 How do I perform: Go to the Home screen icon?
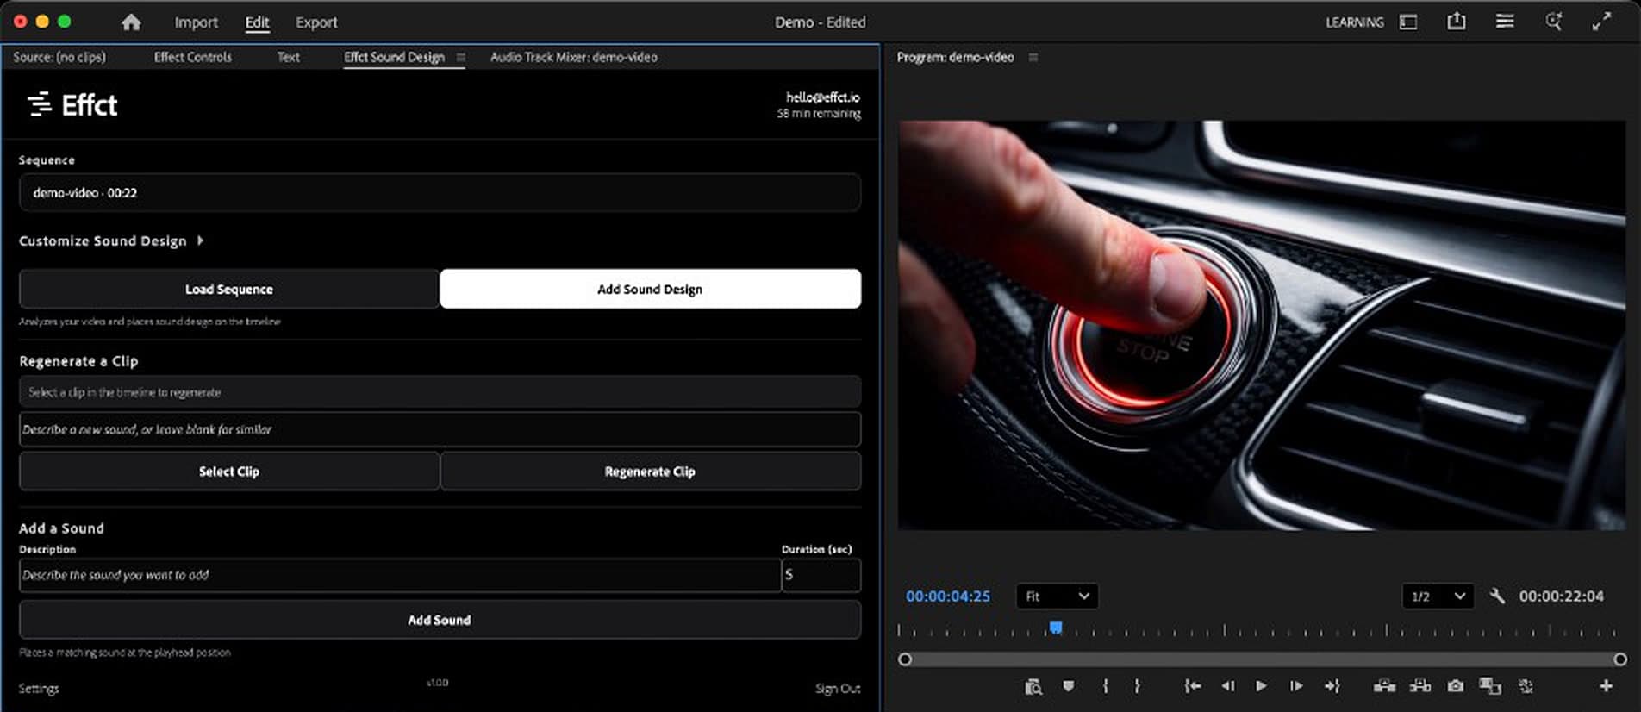click(x=131, y=22)
